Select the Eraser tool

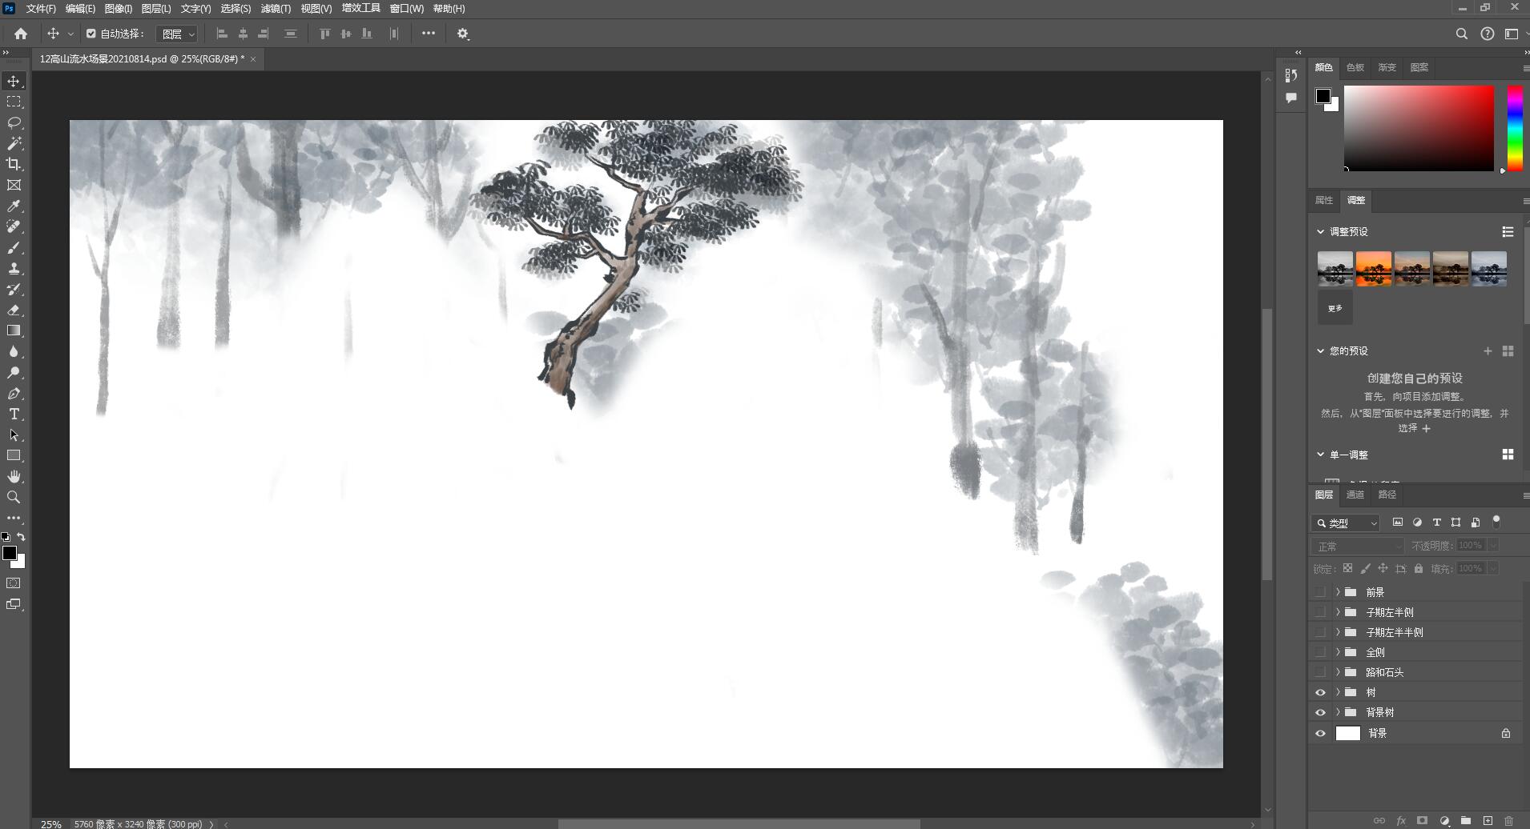point(14,310)
